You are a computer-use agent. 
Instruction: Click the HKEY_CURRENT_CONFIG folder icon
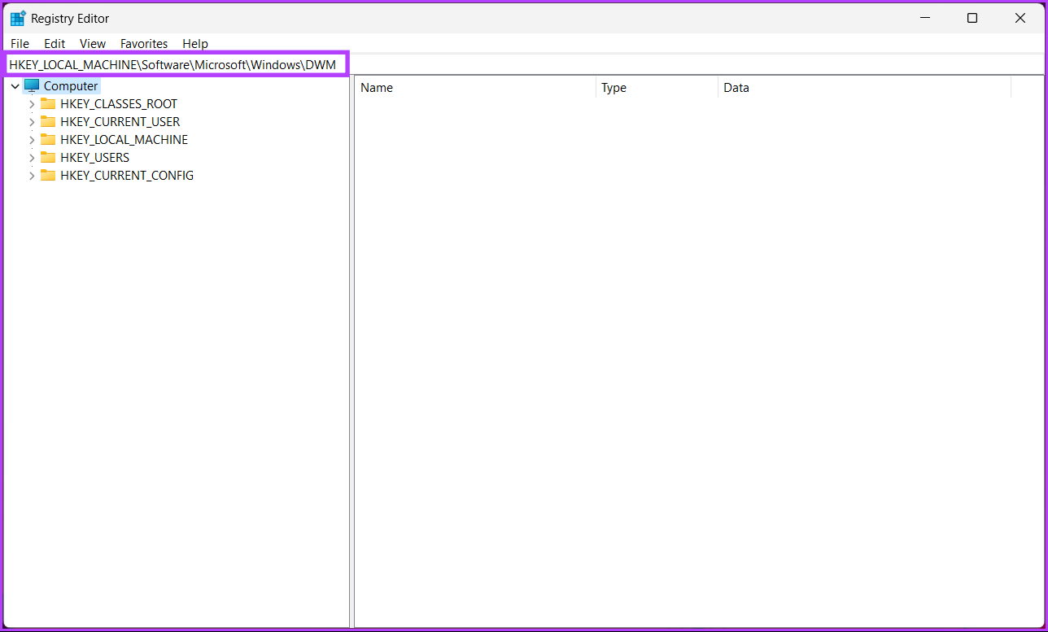click(48, 175)
